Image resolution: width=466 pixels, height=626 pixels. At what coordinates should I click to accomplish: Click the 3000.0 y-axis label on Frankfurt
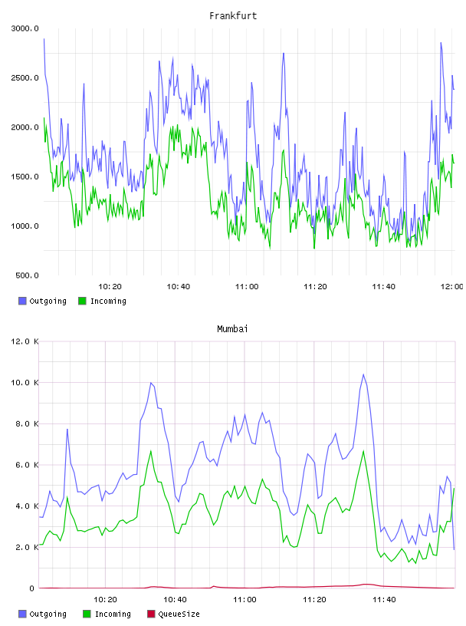25,28
